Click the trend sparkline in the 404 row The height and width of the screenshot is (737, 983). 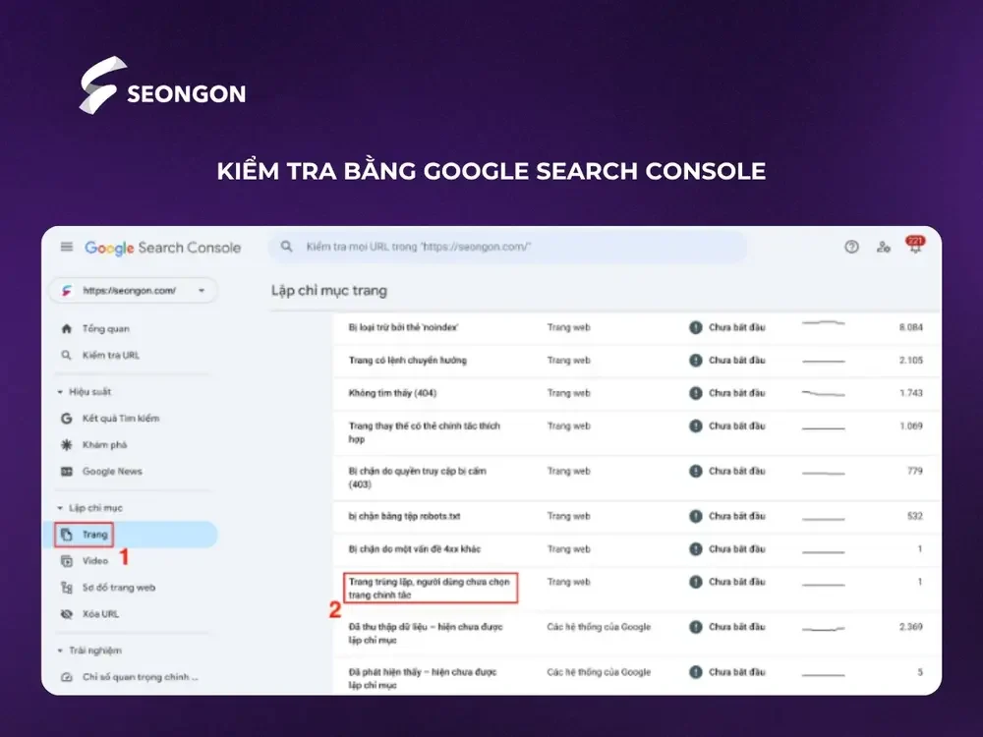(x=824, y=394)
